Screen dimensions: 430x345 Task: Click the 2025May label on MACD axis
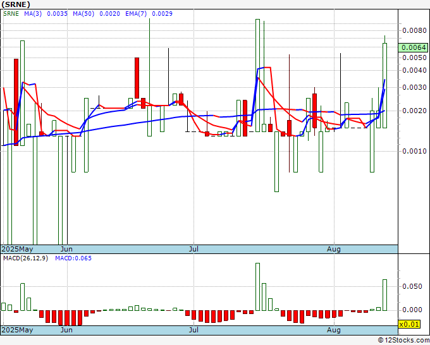coord(17,330)
